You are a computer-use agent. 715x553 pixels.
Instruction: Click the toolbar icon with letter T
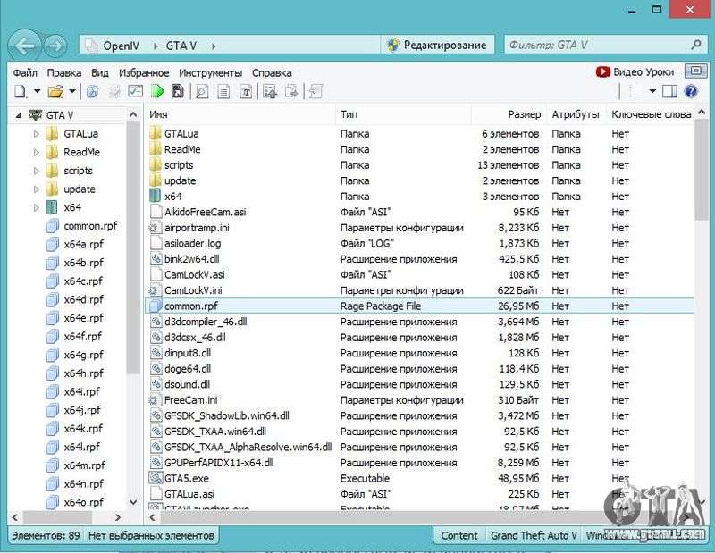(245, 92)
